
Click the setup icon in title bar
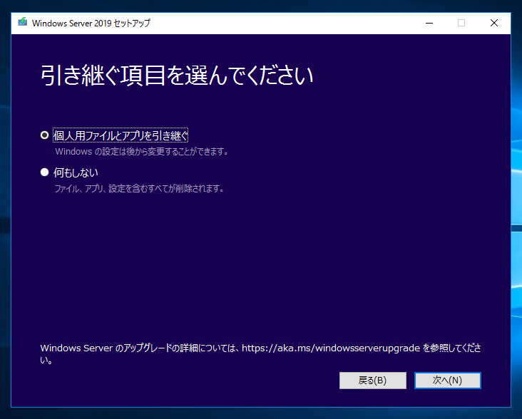point(23,23)
